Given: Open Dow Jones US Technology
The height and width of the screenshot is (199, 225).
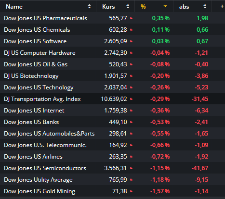Looking at the screenshot, I should pos(39,87).
